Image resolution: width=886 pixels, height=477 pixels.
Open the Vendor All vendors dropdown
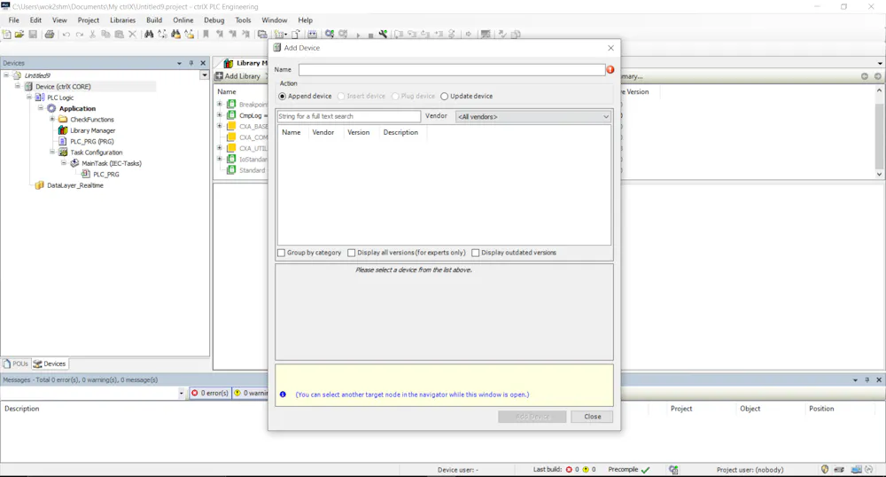point(533,116)
